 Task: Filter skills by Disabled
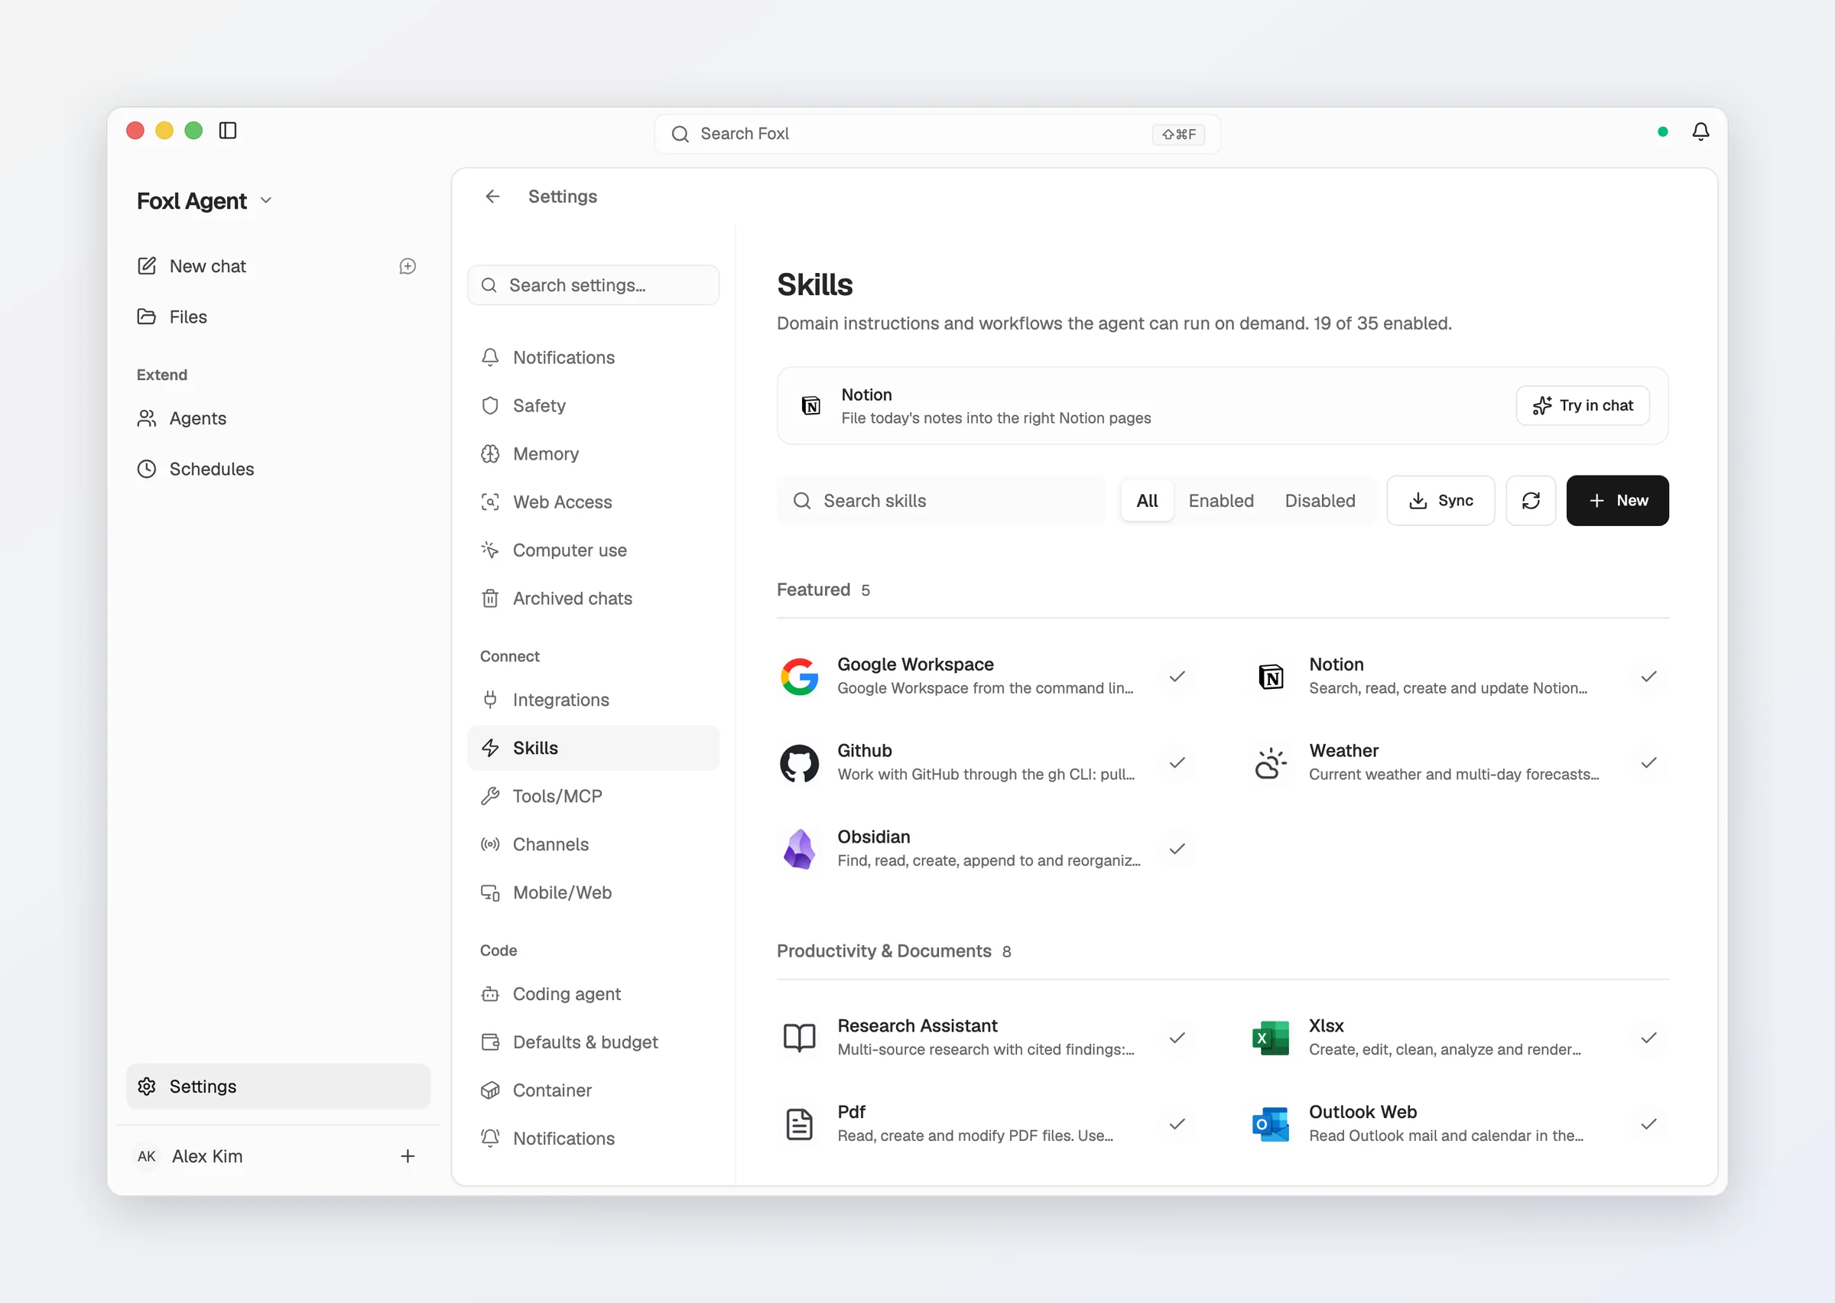point(1320,501)
